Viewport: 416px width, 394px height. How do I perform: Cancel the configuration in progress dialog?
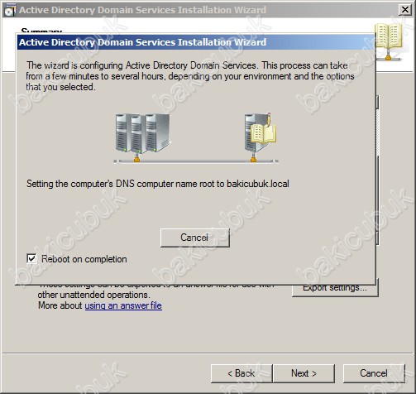(x=195, y=238)
